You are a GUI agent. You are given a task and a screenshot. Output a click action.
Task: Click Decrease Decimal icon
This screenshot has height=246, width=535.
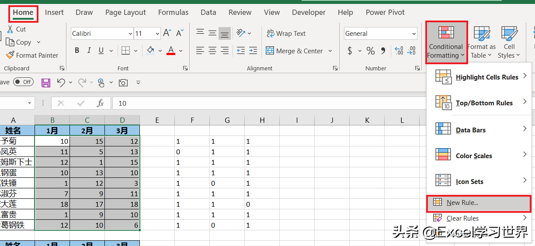[x=412, y=51]
